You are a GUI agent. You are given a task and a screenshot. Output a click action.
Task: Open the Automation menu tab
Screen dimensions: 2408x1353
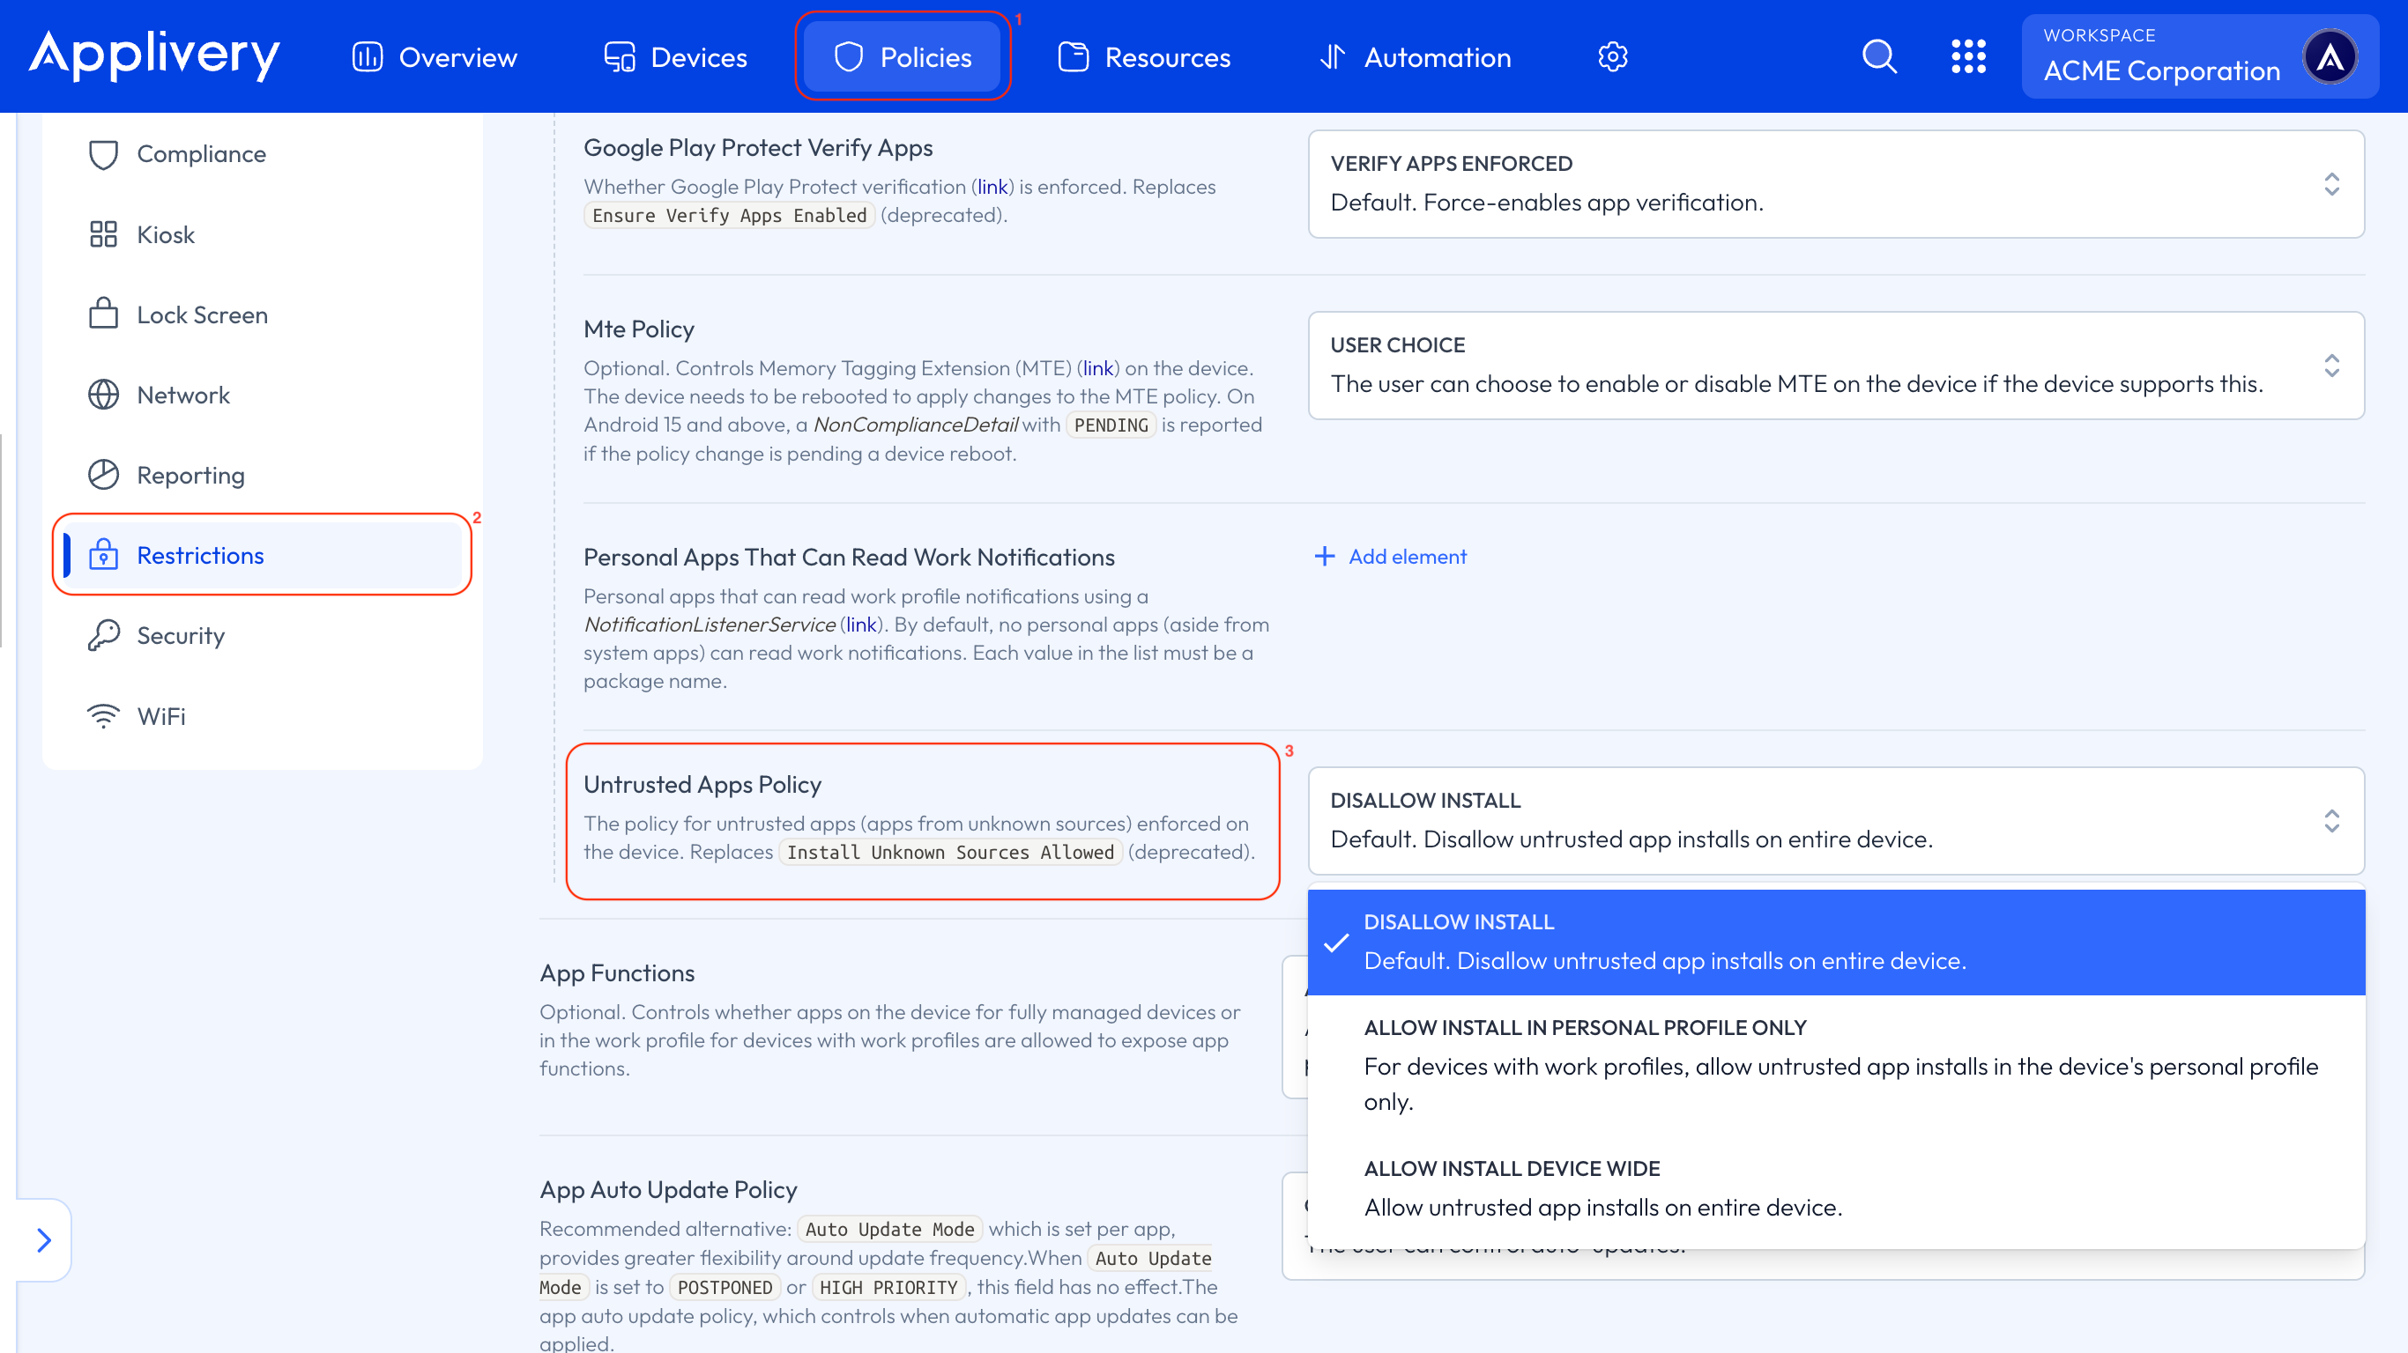[x=1416, y=57]
